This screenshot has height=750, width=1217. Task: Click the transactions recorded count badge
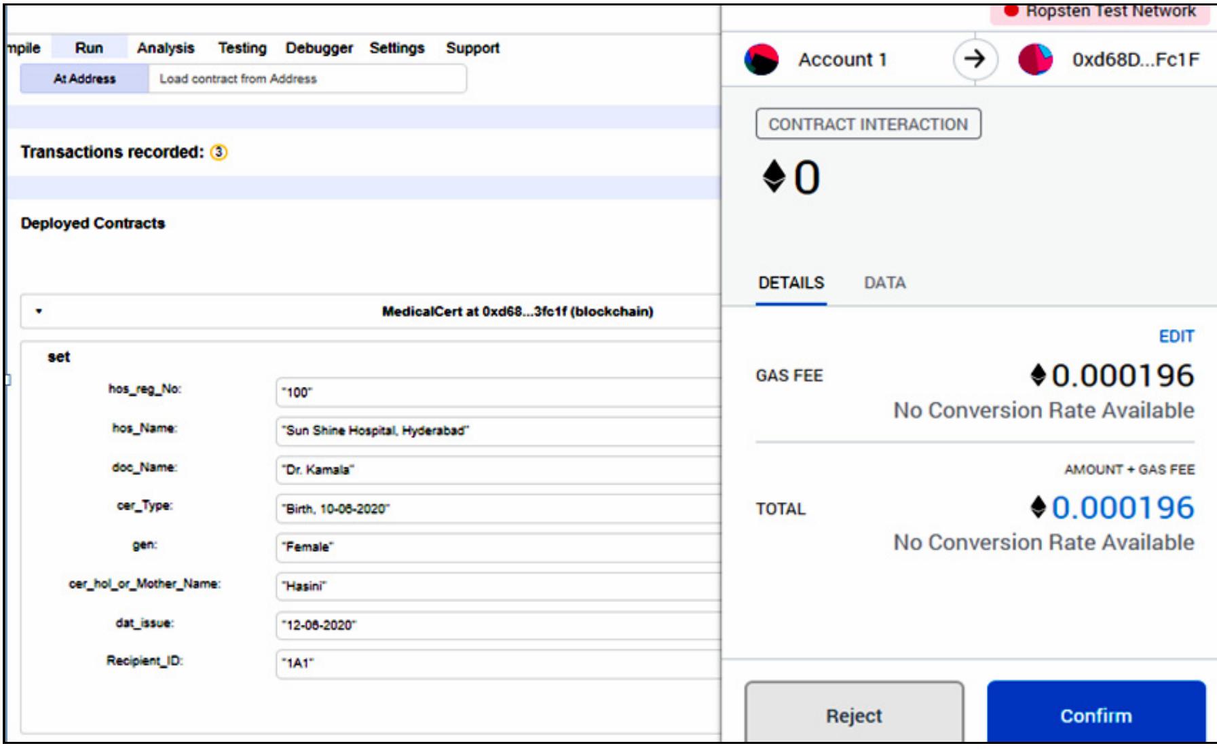[x=219, y=152]
